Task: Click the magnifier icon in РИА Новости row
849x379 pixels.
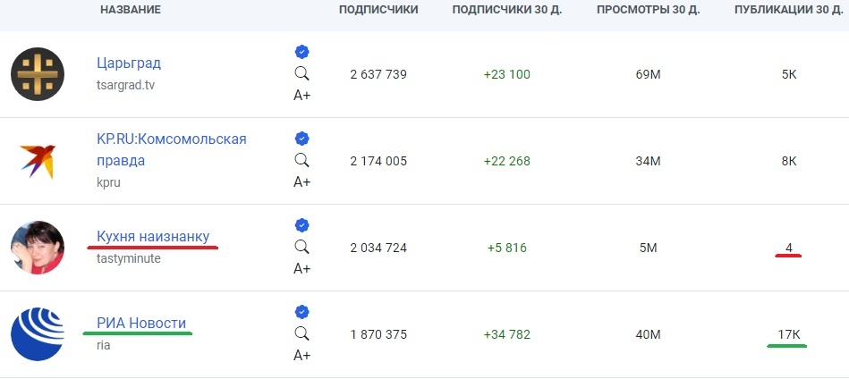Action: pyautogui.click(x=301, y=333)
